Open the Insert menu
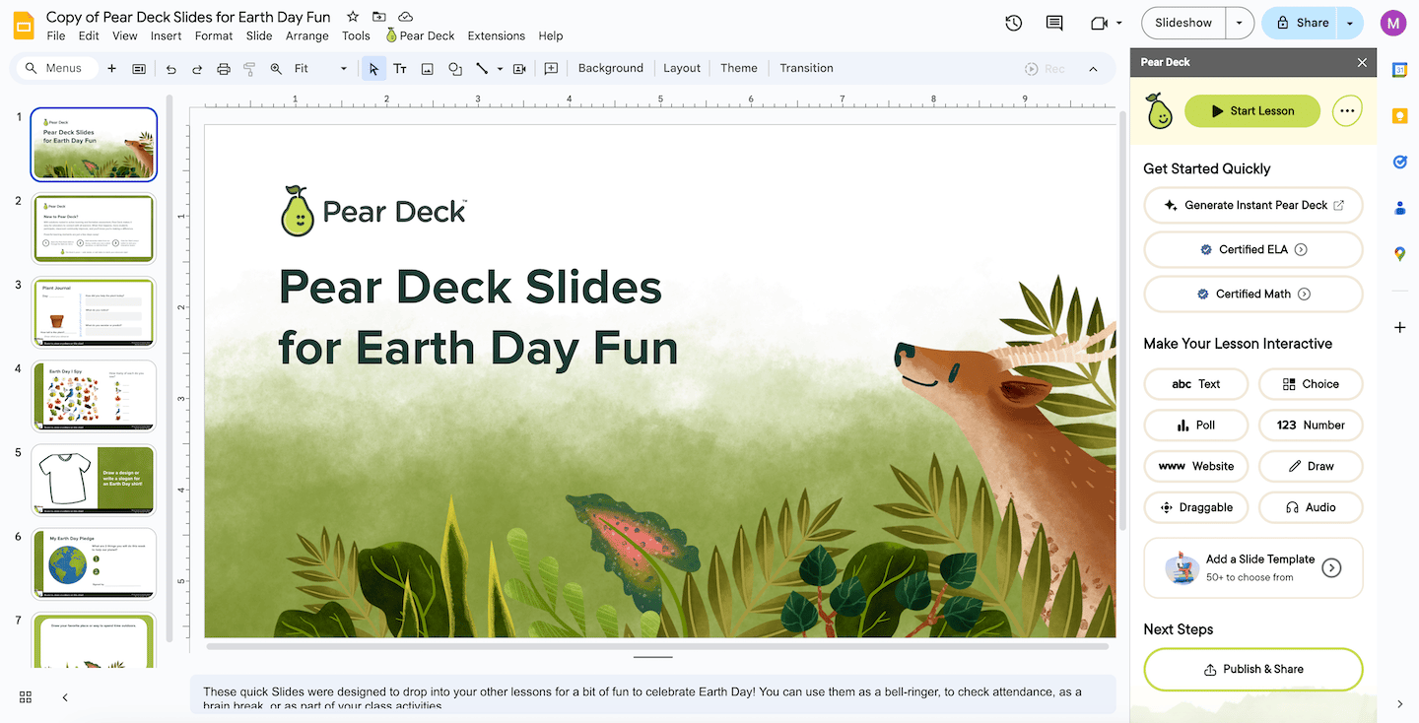This screenshot has width=1419, height=723. [x=166, y=35]
